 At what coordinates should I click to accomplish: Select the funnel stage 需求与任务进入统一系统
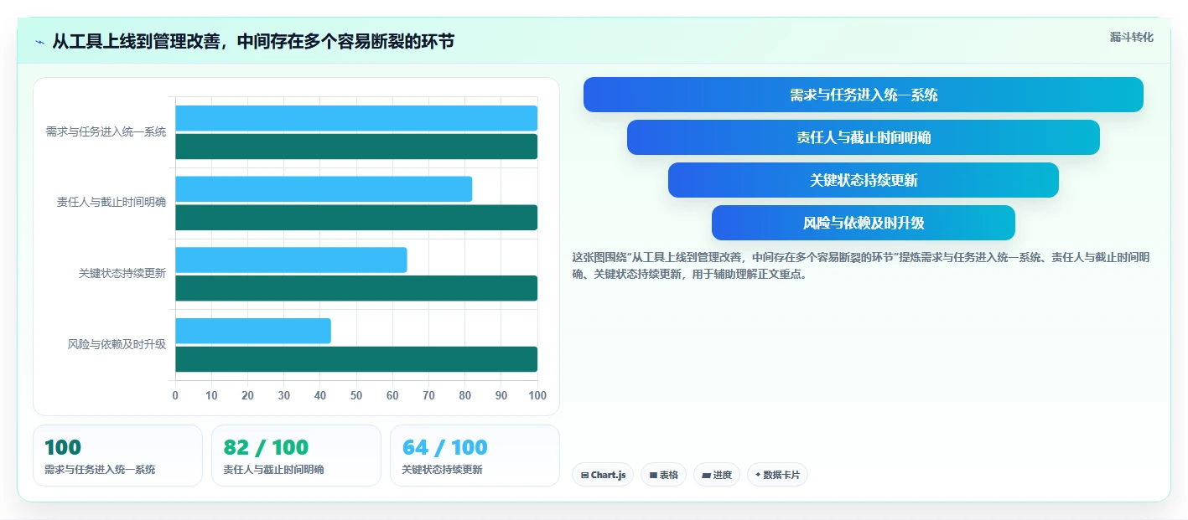864,95
